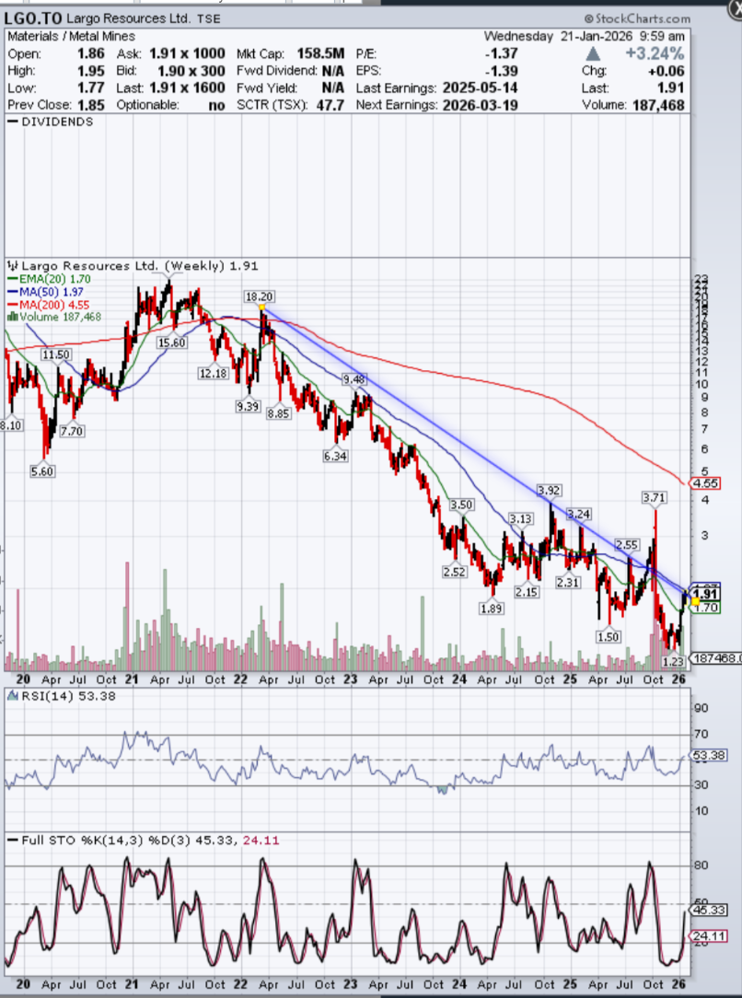The height and width of the screenshot is (998, 742).
Task: Select the High value 1.95
Action: (90, 71)
